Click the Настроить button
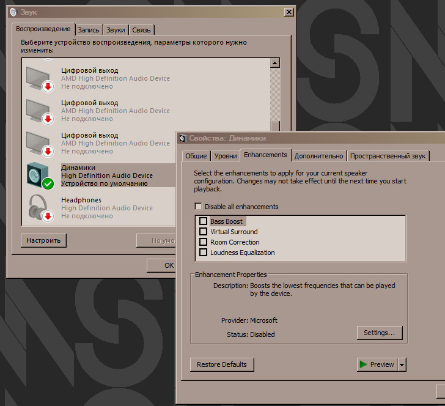This screenshot has width=445, height=406. pyautogui.click(x=43, y=240)
